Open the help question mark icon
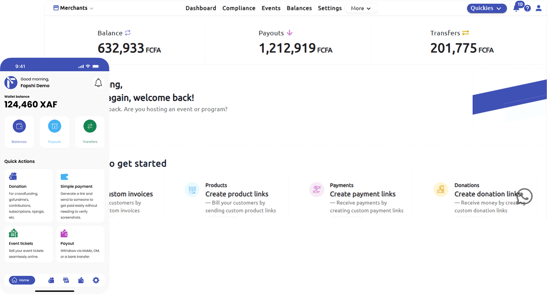This screenshot has height=294, width=552. 527,8
